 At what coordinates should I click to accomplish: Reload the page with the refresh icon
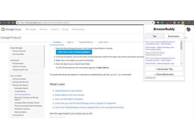coord(9,23)
